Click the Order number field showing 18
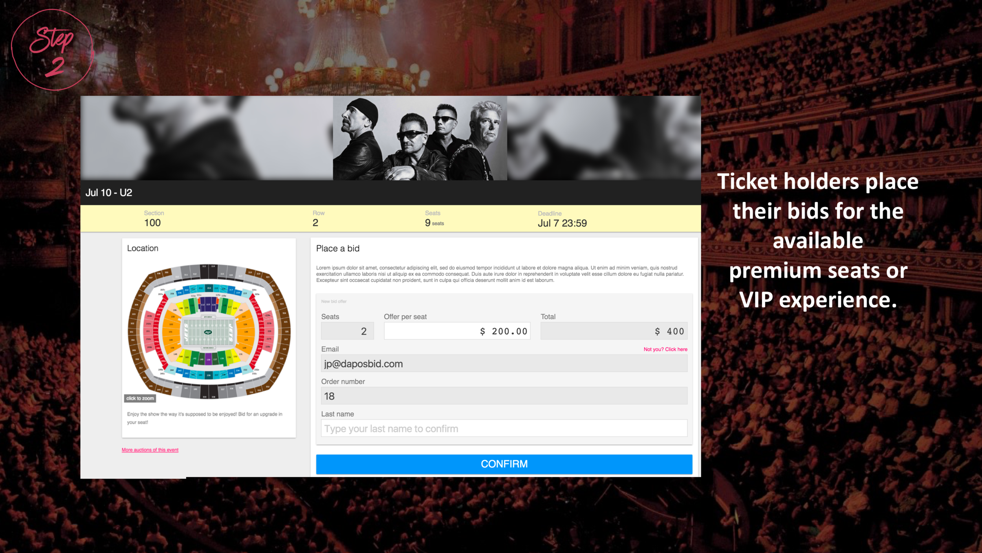 pos(504,396)
